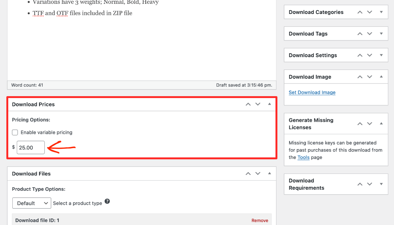The width and height of the screenshot is (394, 225).
Task: Open the Tools page link
Action: tap(303, 157)
